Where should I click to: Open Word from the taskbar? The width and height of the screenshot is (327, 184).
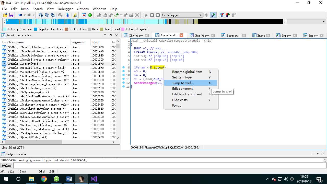coord(69,179)
